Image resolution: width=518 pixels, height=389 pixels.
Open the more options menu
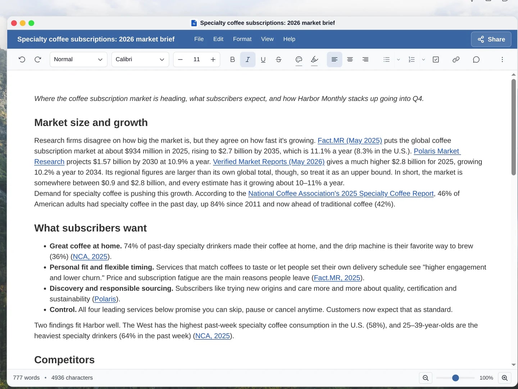pos(502,59)
